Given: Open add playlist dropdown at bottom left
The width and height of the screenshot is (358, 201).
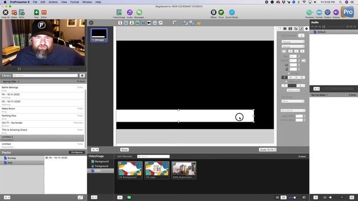Looking at the screenshot, I should [x=7, y=197].
